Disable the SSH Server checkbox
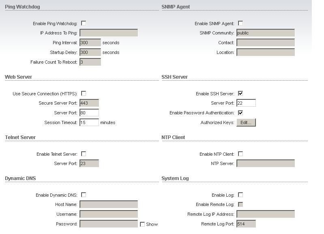This screenshot has height=234, width=324. pos(240,94)
